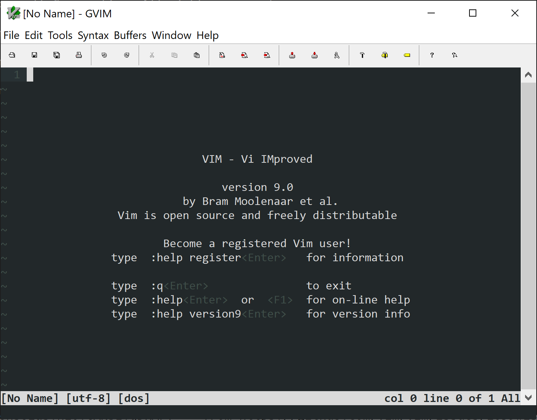Click the ':q' exit command text
The height and width of the screenshot is (420, 537).
pyautogui.click(x=157, y=286)
